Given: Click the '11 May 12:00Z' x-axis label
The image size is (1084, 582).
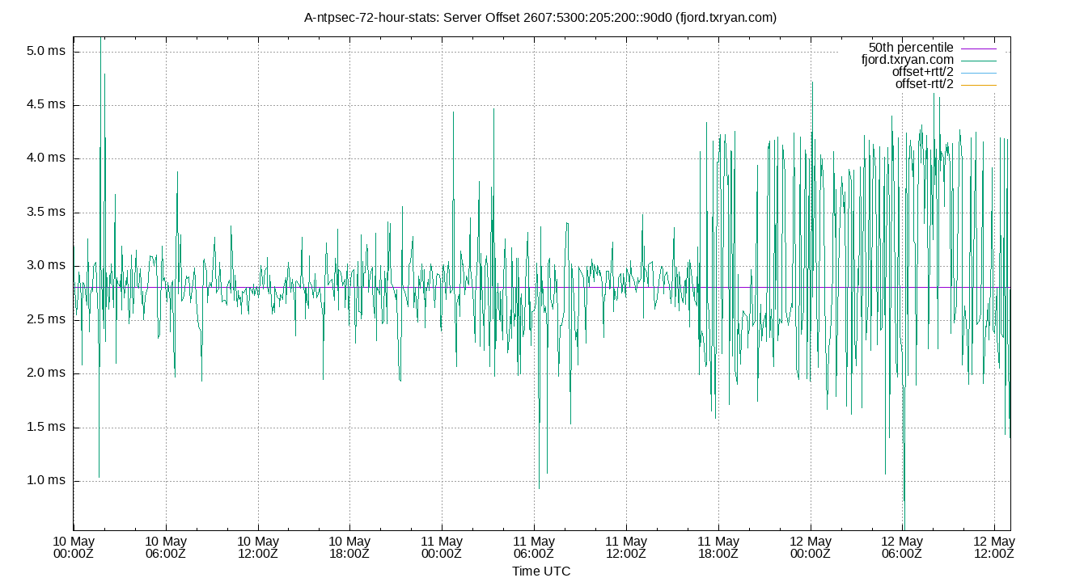Looking at the screenshot, I should (626, 547).
